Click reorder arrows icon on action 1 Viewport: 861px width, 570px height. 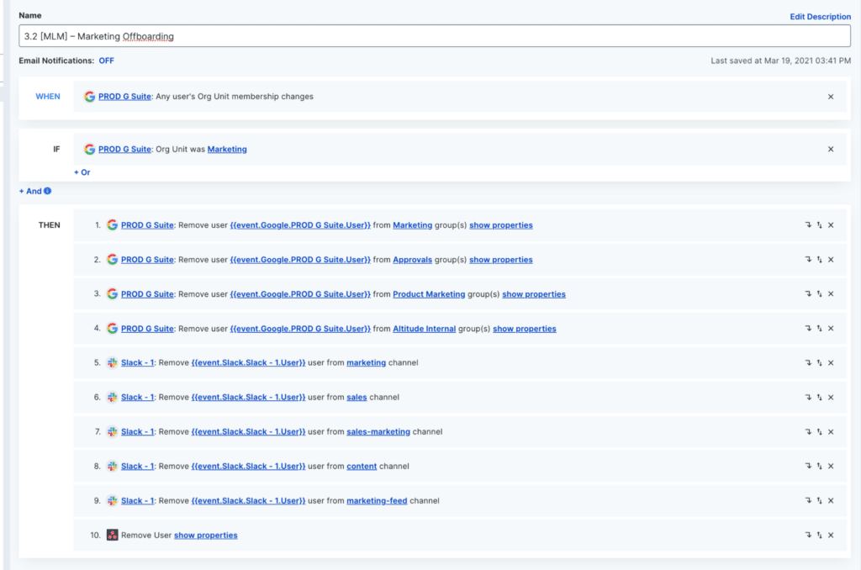click(819, 225)
